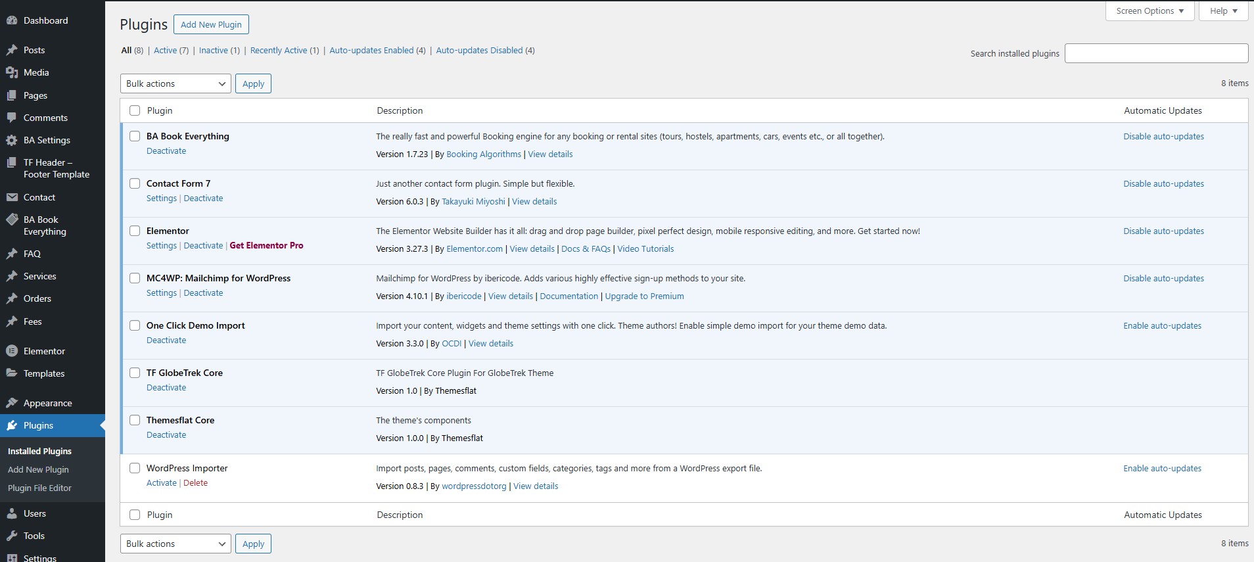The height and width of the screenshot is (562, 1254).
Task: Click the Templates folder icon
Action: 11,373
